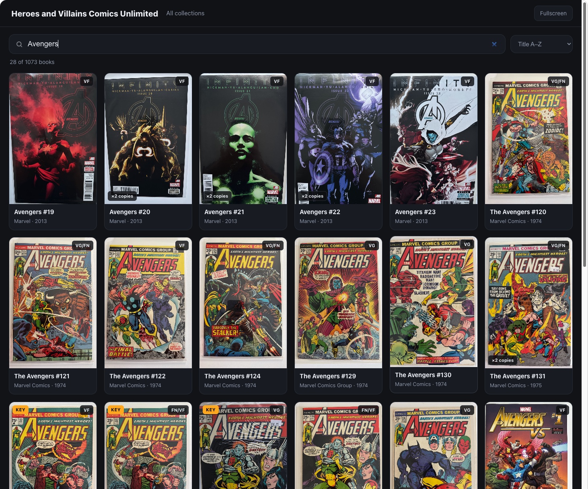This screenshot has width=588, height=489.
Task: Click the VF grade badge on Avengers #21
Action: point(277,81)
